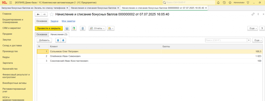Open service settings icon next to Administrator

(248, 3)
